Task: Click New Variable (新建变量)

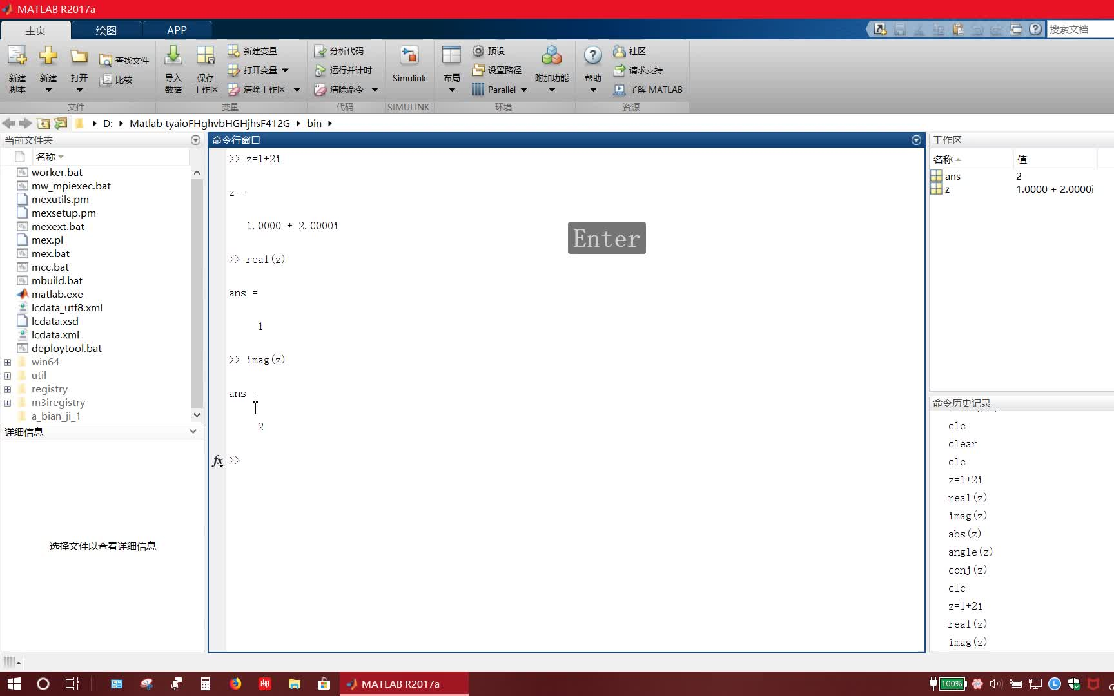Action: [253, 51]
